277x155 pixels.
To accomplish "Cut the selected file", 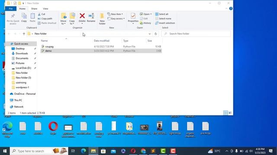I will pos(42,14).
